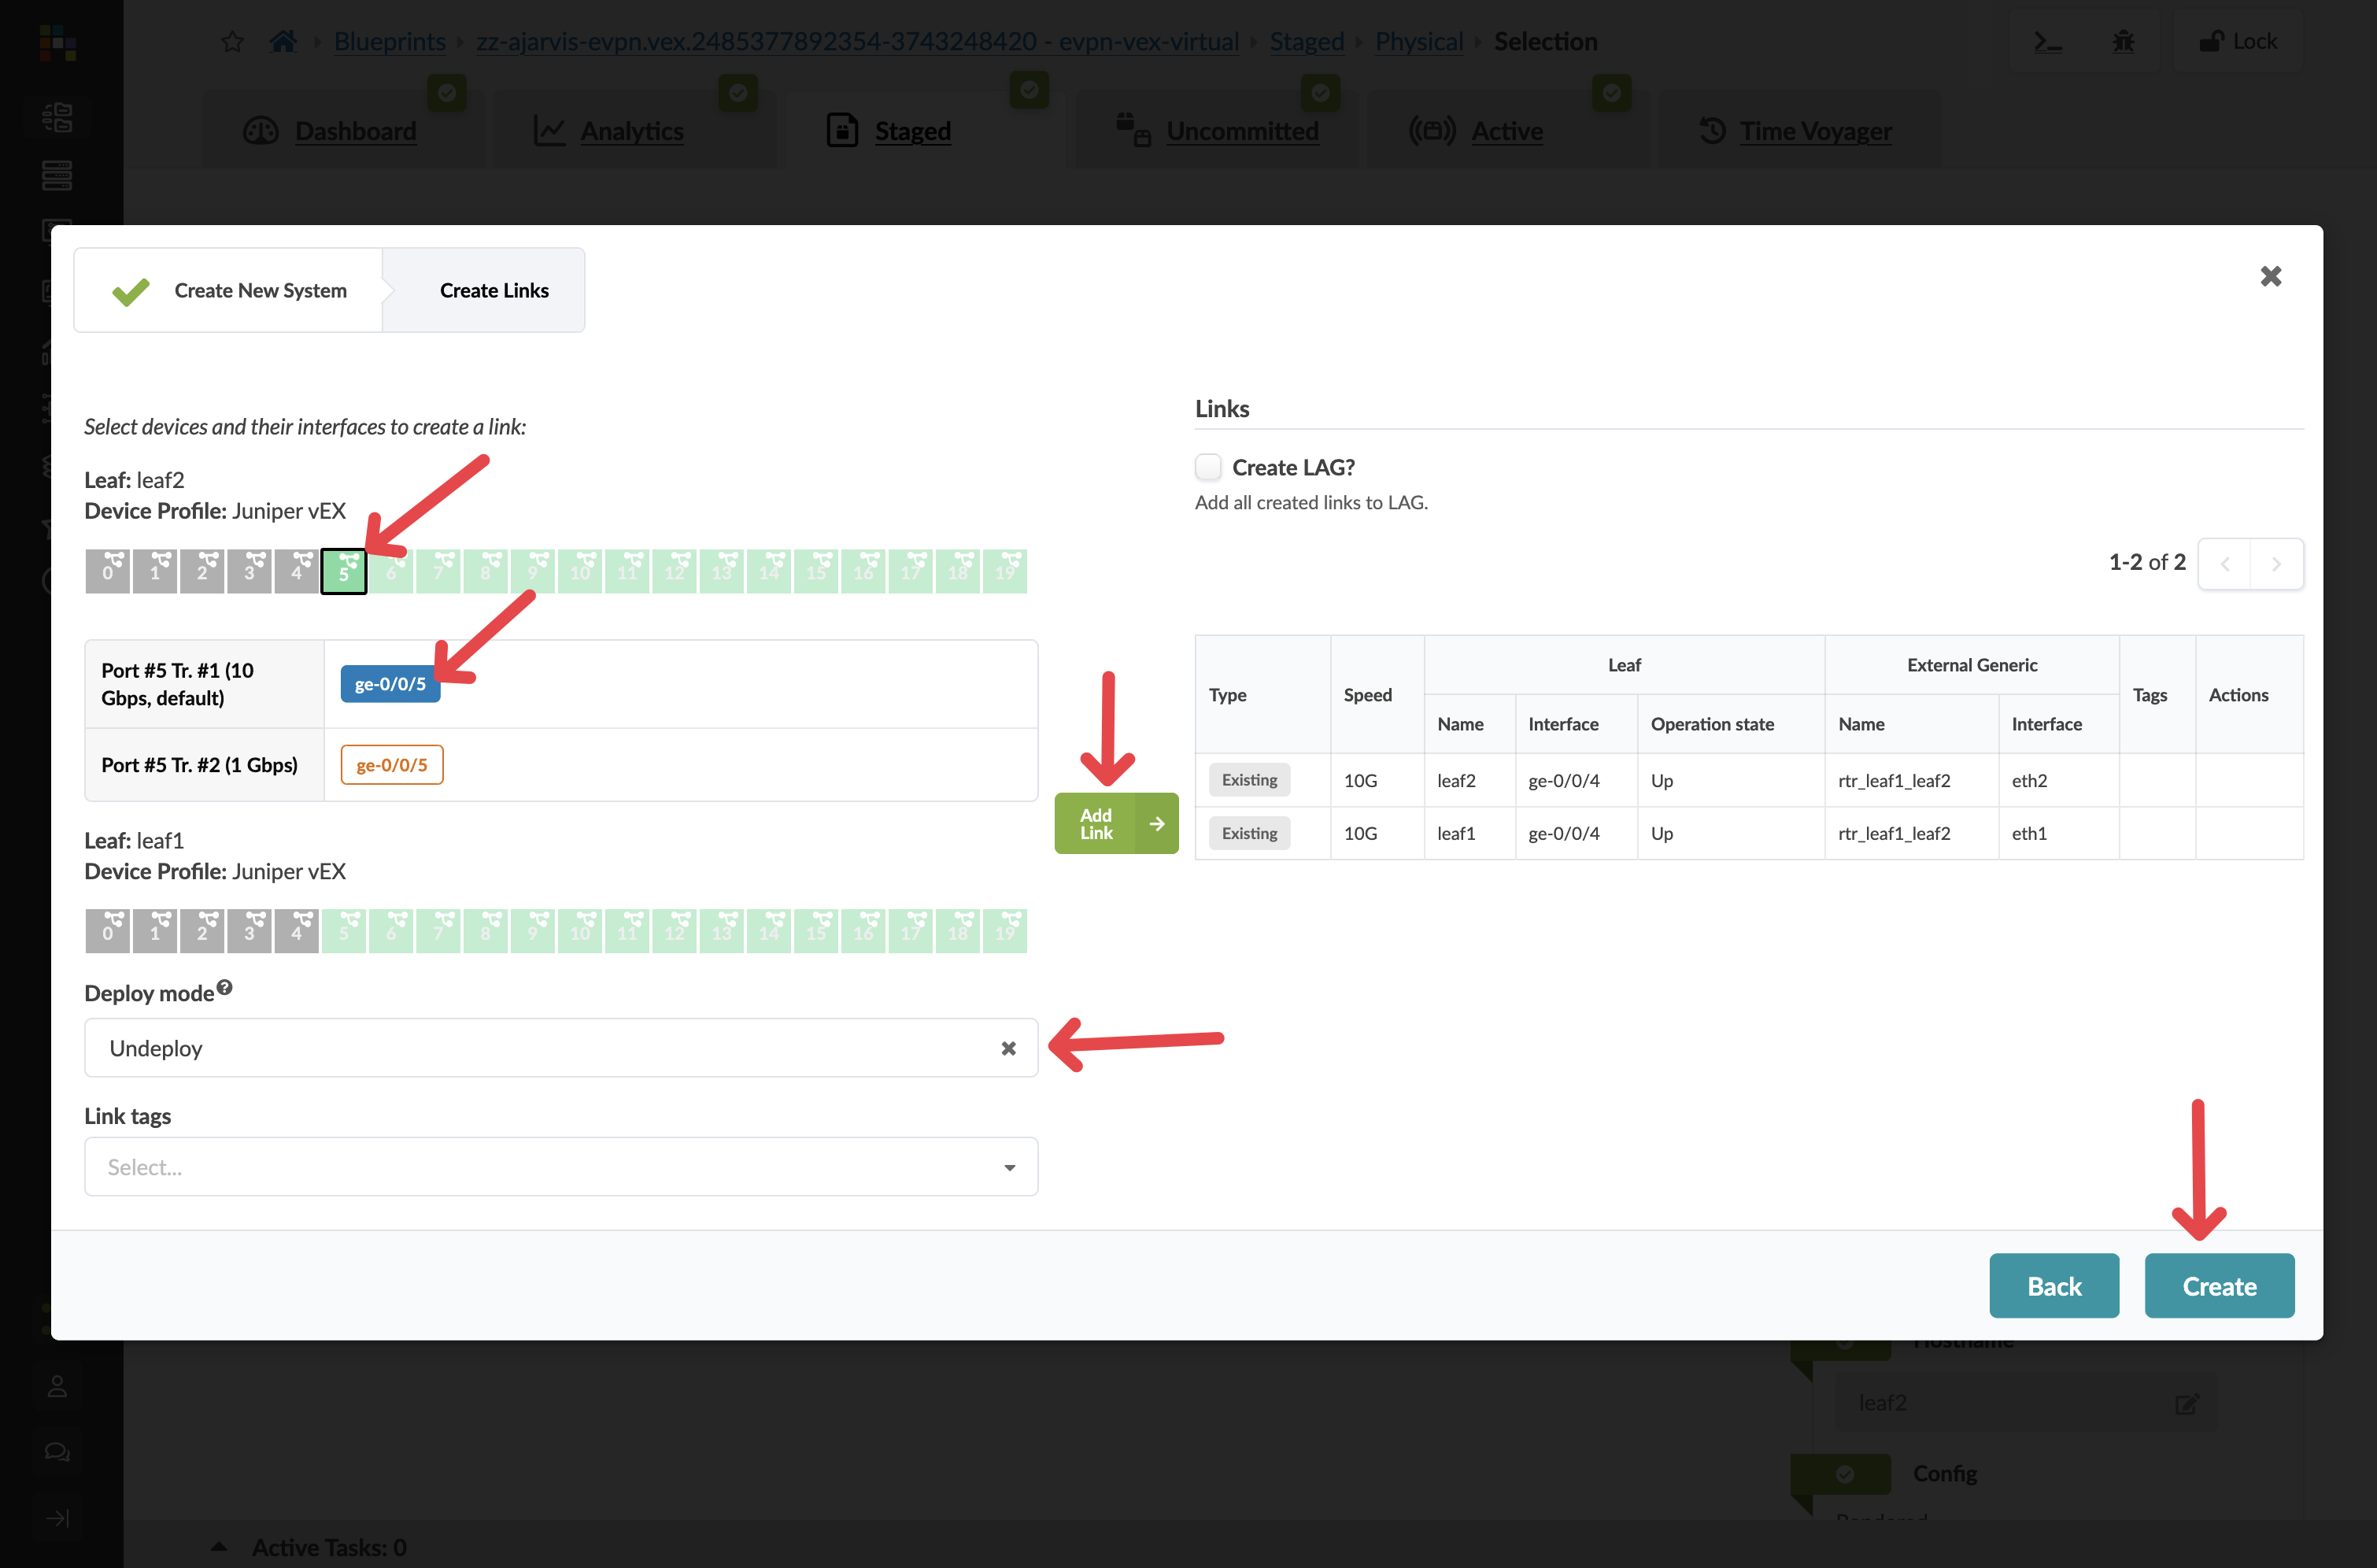The width and height of the screenshot is (2377, 1568).
Task: Click the previous page chevron above the Links table
Action: pyautogui.click(x=2225, y=563)
